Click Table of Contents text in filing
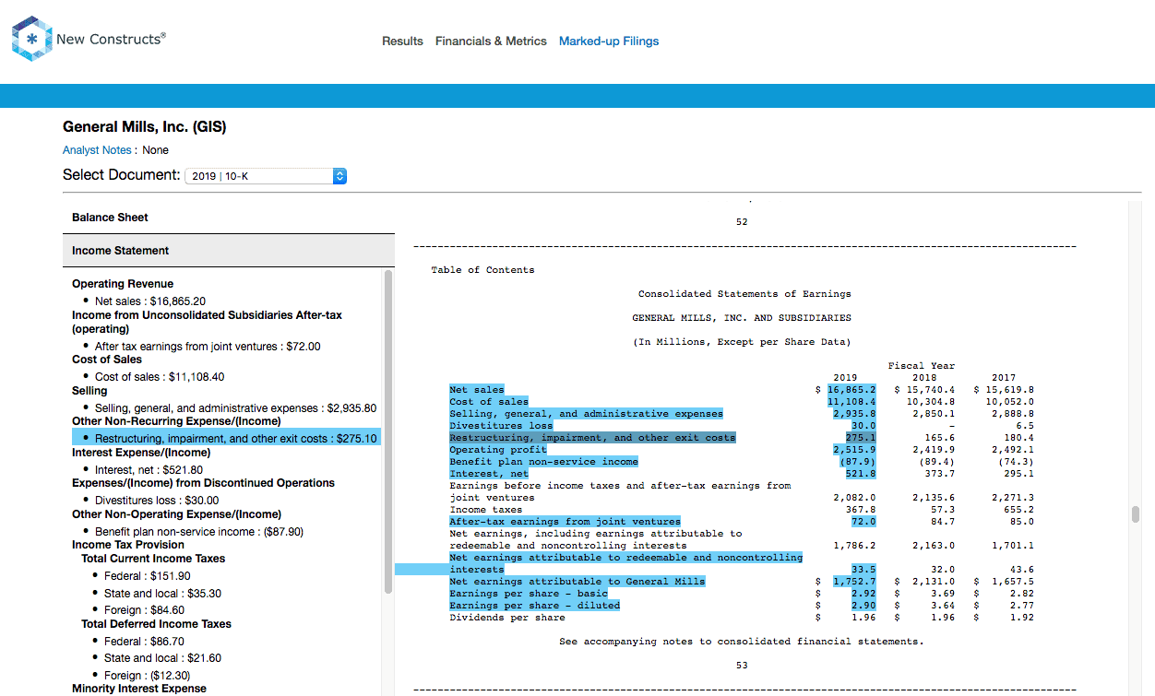This screenshot has height=696, width=1155. pyautogui.click(x=482, y=270)
